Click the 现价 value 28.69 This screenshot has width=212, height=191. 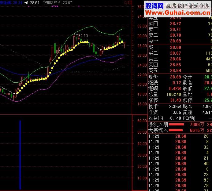pyautogui.click(x=176, y=77)
